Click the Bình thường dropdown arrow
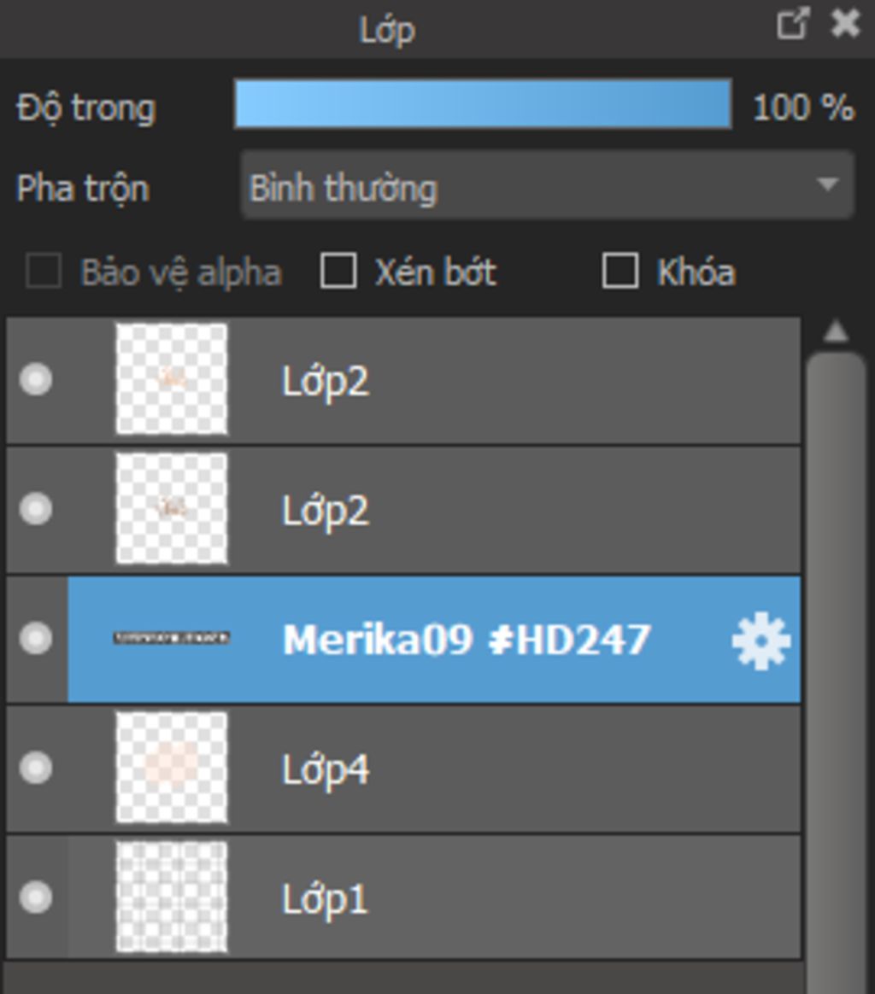 click(x=828, y=184)
